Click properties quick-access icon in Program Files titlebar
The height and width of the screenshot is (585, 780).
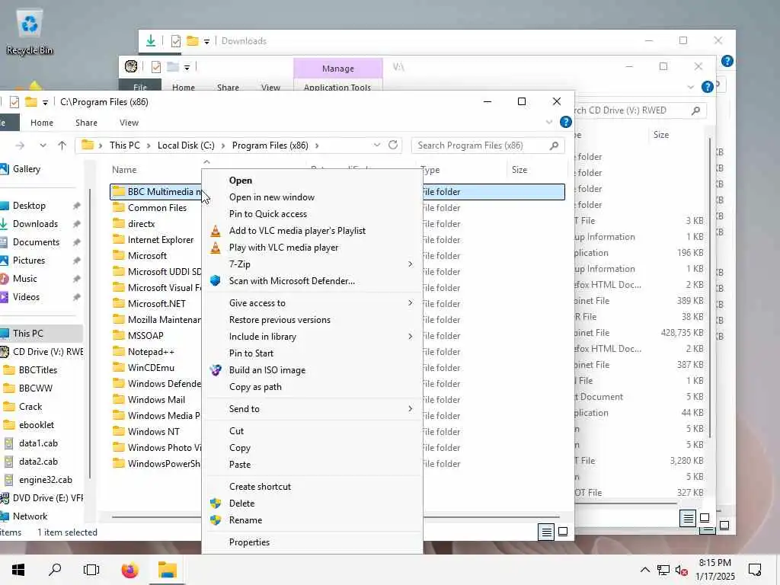(14, 102)
